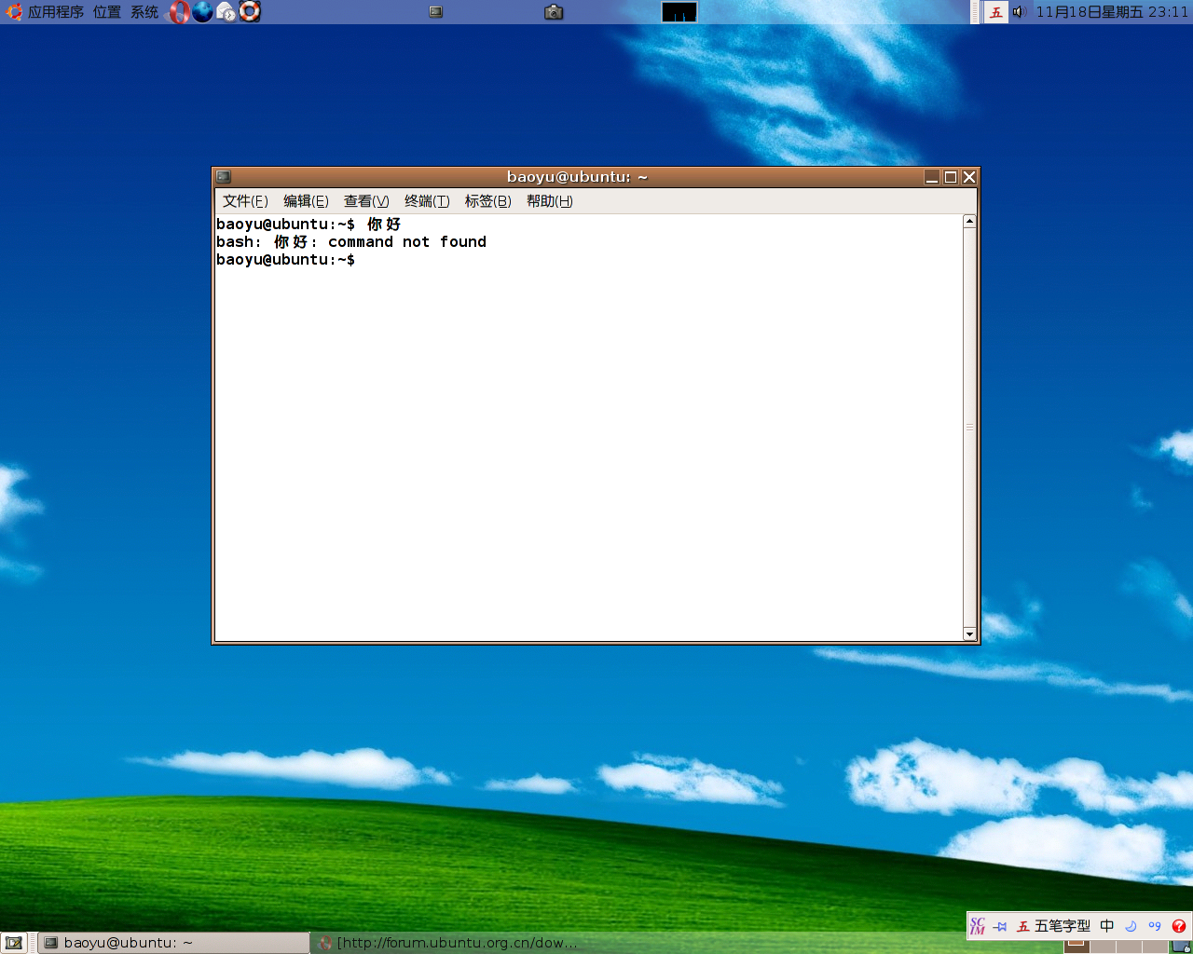Close the baoyu@ubuntu terminal window
This screenshot has width=1193, height=954.
point(969,177)
